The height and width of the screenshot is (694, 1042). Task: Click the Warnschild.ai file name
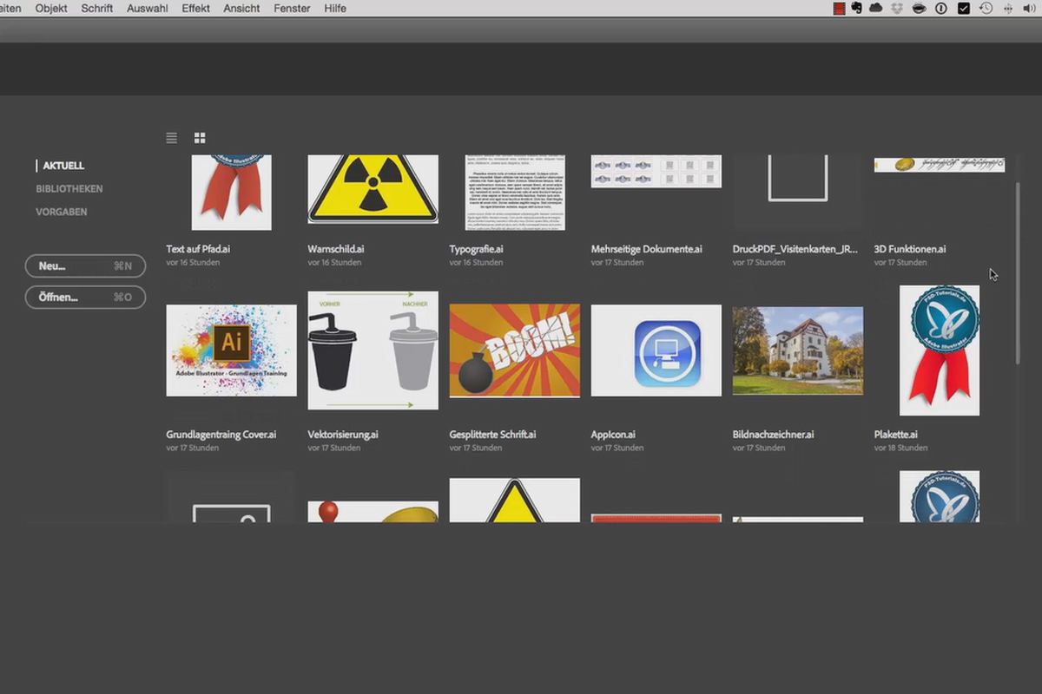pos(336,249)
